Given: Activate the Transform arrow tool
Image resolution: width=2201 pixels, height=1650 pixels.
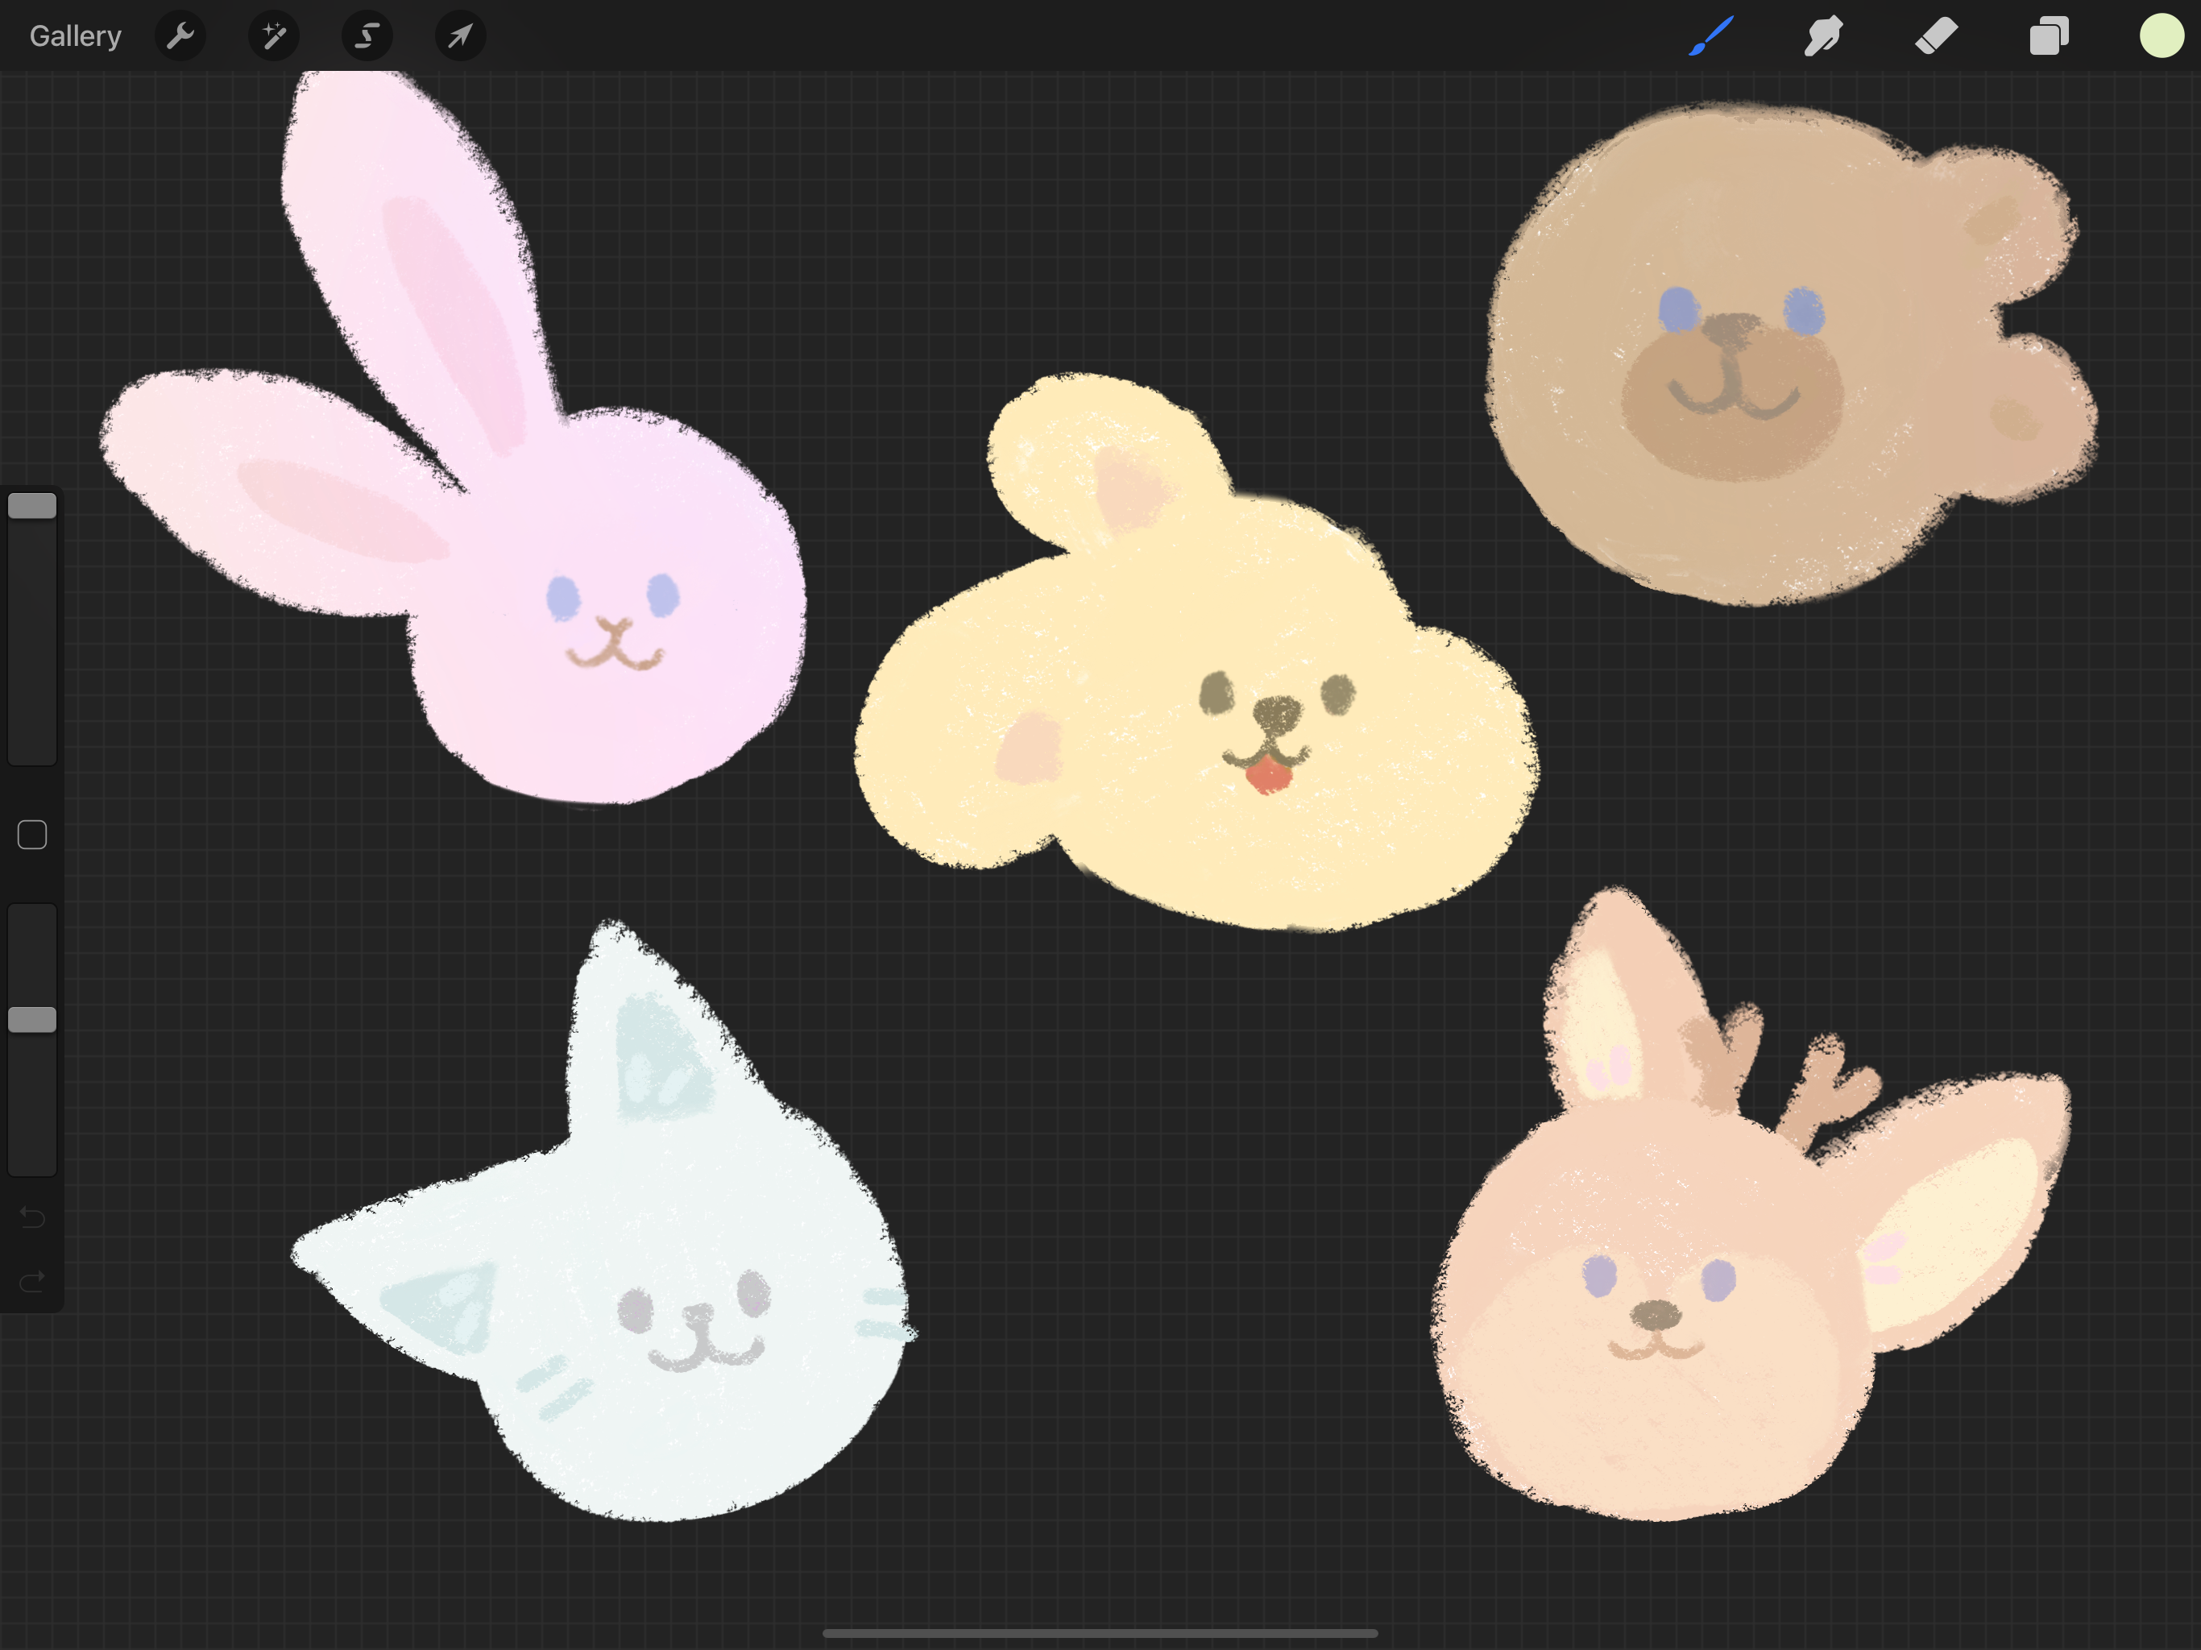Looking at the screenshot, I should (460, 35).
